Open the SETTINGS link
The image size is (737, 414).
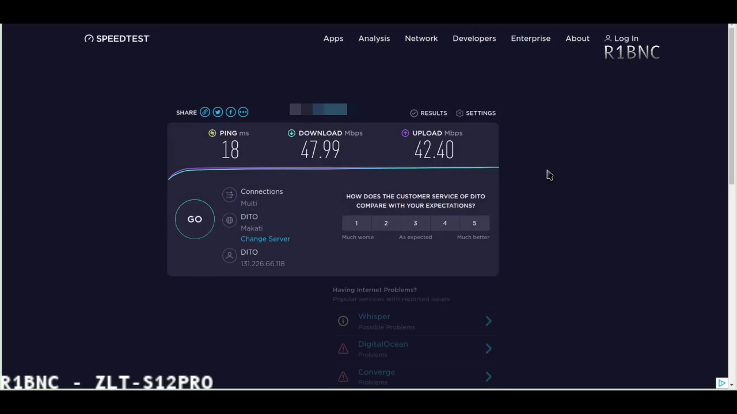click(481, 113)
